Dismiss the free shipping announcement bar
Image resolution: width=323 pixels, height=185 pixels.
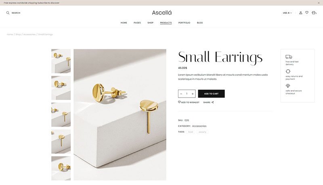click(x=319, y=3)
